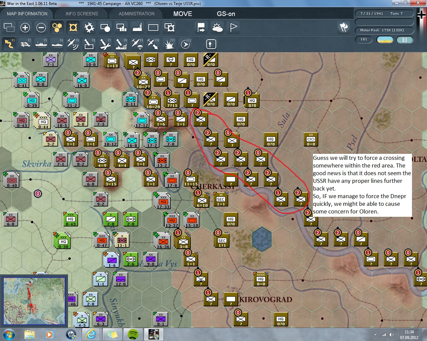Image resolution: width=427 pixels, height=341 pixels.
Task: Select the Soviet stack labeled 10=27
Action: (143, 81)
